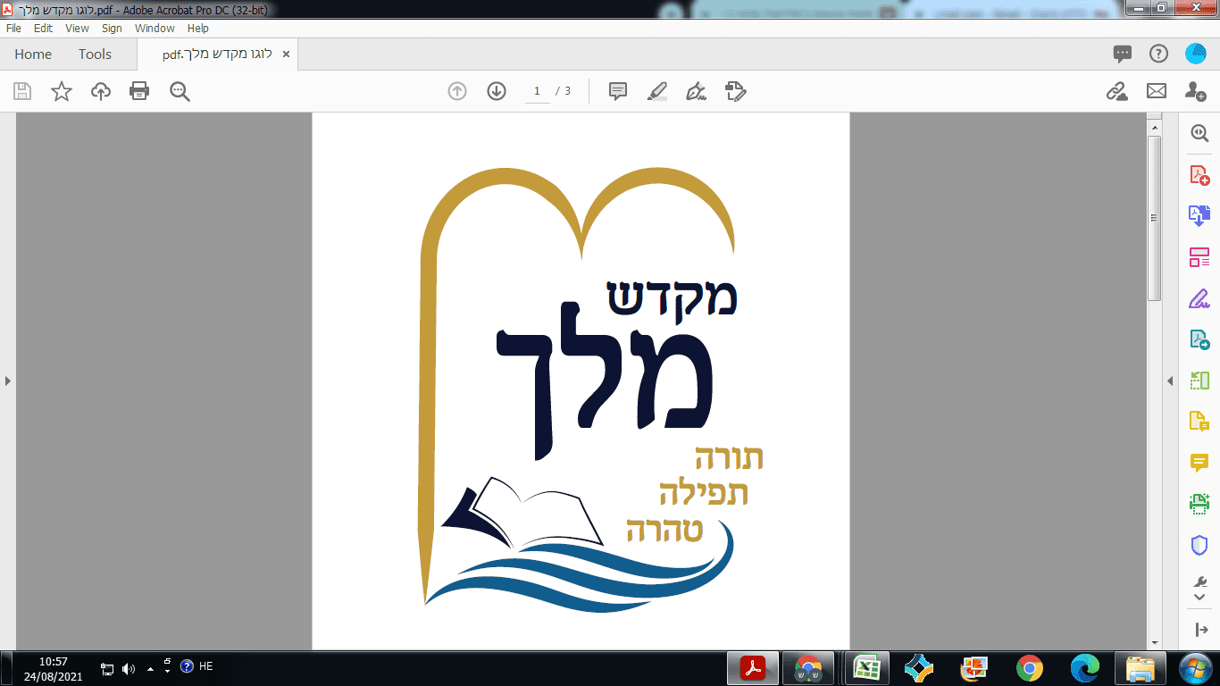Open the account profile avatar

click(1195, 54)
